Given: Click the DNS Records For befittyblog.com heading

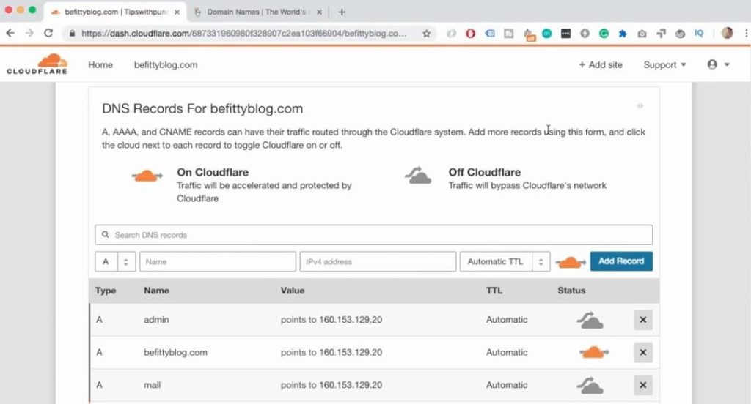Looking at the screenshot, I should 202,108.
